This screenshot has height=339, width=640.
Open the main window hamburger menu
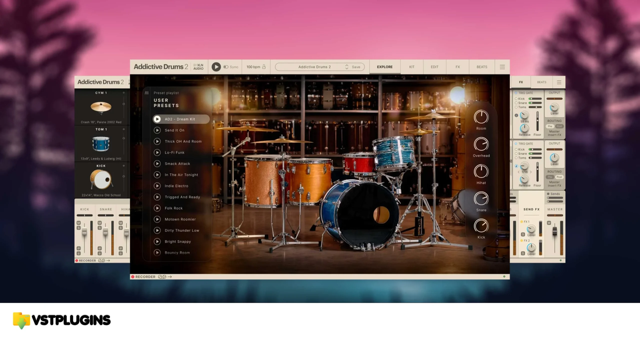click(x=502, y=67)
